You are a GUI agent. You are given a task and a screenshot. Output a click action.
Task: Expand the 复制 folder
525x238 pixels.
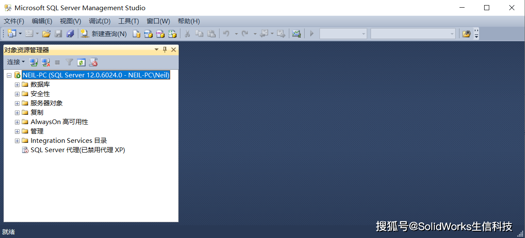click(17, 113)
